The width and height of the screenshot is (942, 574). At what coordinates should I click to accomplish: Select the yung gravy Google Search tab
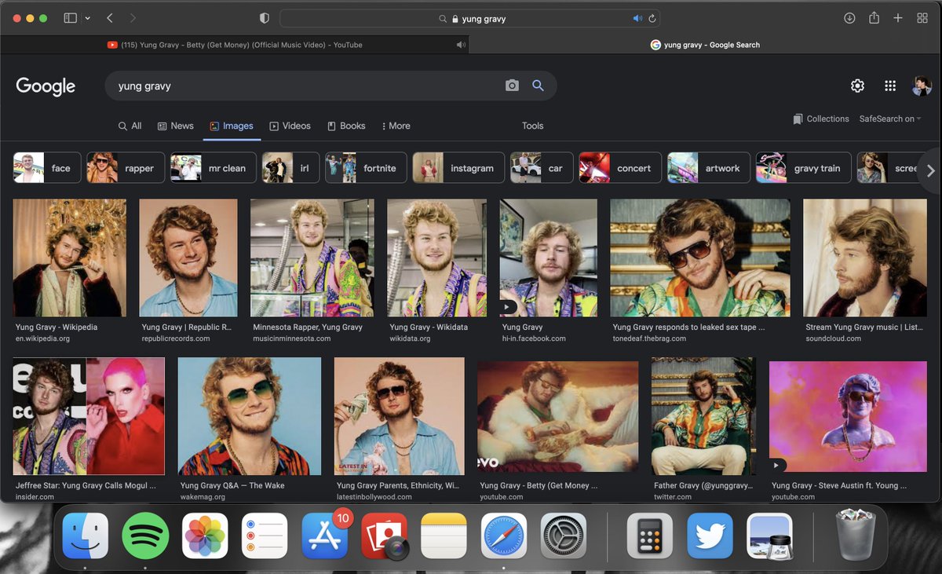(705, 45)
